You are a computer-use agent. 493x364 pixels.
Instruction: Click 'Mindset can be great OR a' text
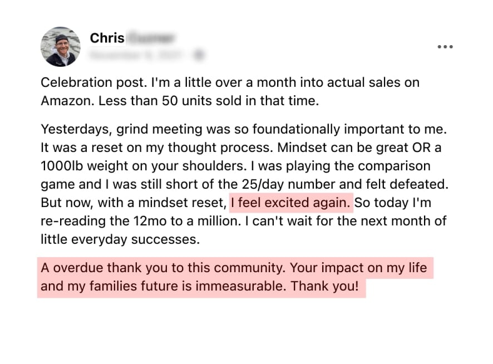click(359, 147)
